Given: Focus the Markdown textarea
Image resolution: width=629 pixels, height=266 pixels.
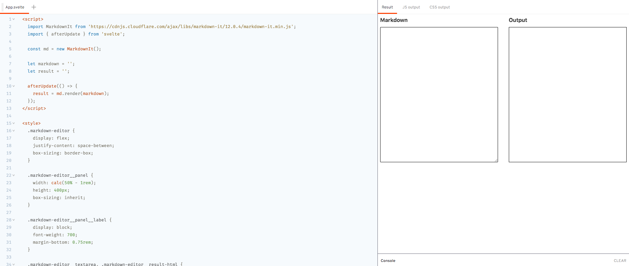Looking at the screenshot, I should (x=439, y=95).
